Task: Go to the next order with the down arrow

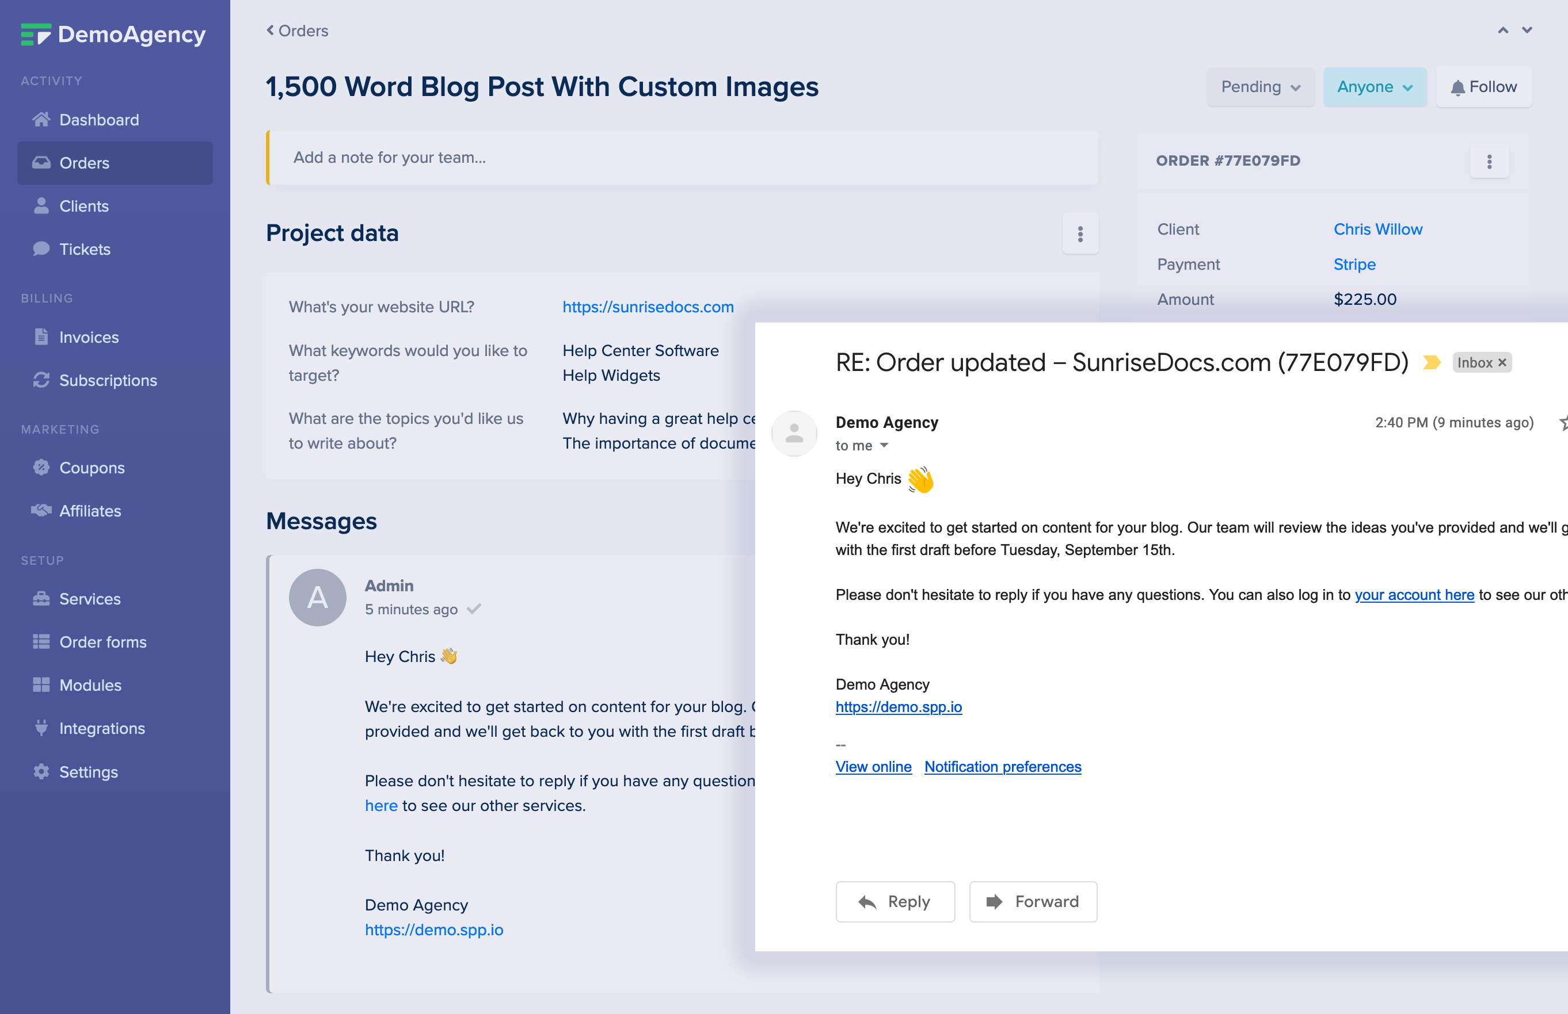Action: click(x=1527, y=30)
